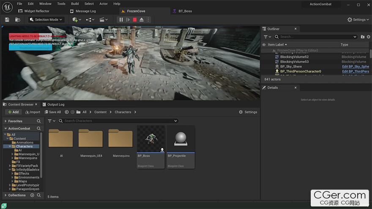This screenshot has height=209, width=372.
Task: Click the Unreal Engine logo icon
Action: [7, 7]
